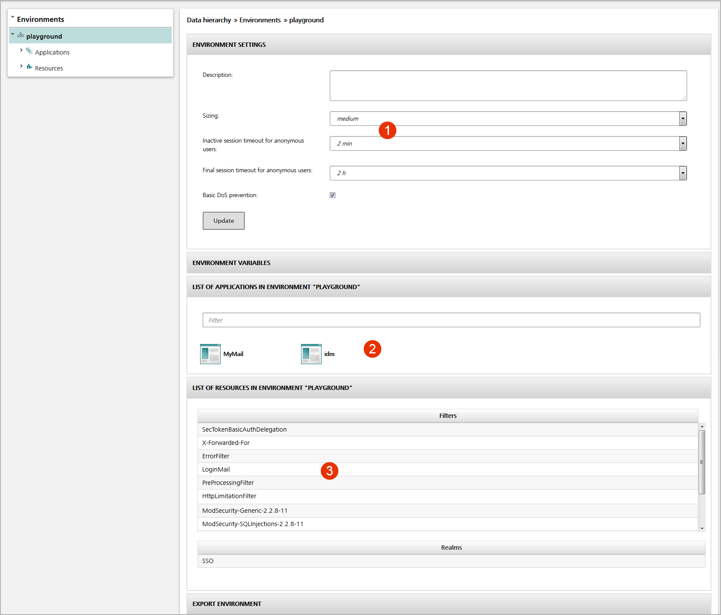Click the Update button
The width and height of the screenshot is (721, 615).
point(224,221)
